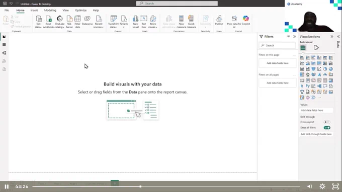This screenshot has width=342, height=192.
Task: Select the table visual icon
Action: tap(325, 80)
